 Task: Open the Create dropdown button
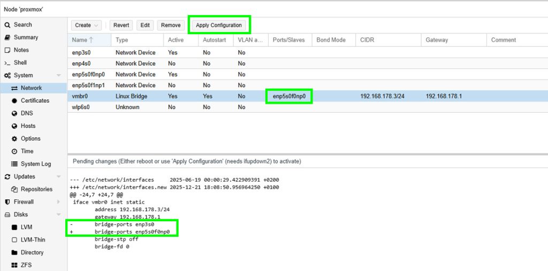coord(87,25)
